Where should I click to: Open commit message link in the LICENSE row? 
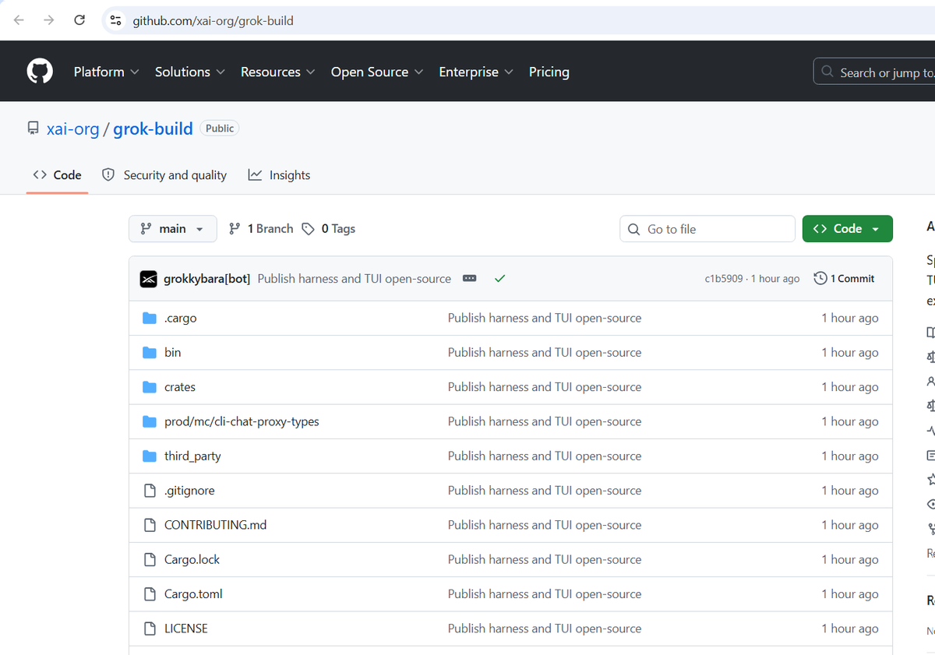[545, 629]
